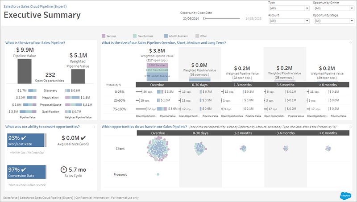Click the Overdue stacked bar Add-On Business segment
Image resolution: width=357 pixels, height=202 pixels.
click(158, 77)
